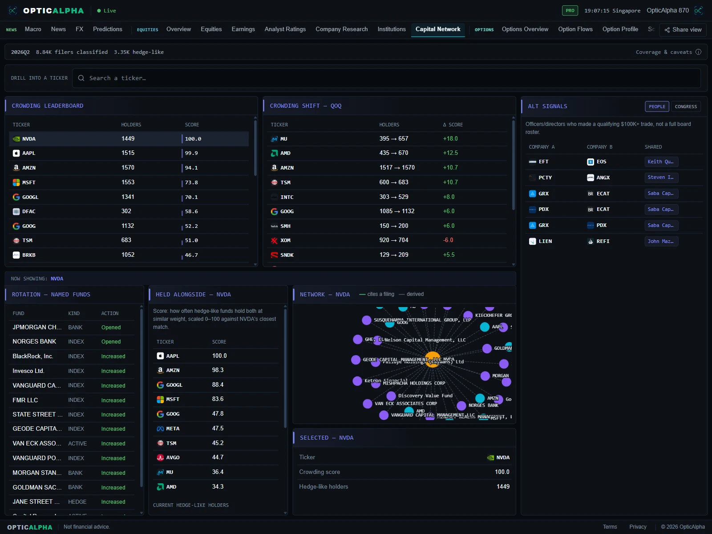Click the Keith Qu… shared person chip

[661, 162]
